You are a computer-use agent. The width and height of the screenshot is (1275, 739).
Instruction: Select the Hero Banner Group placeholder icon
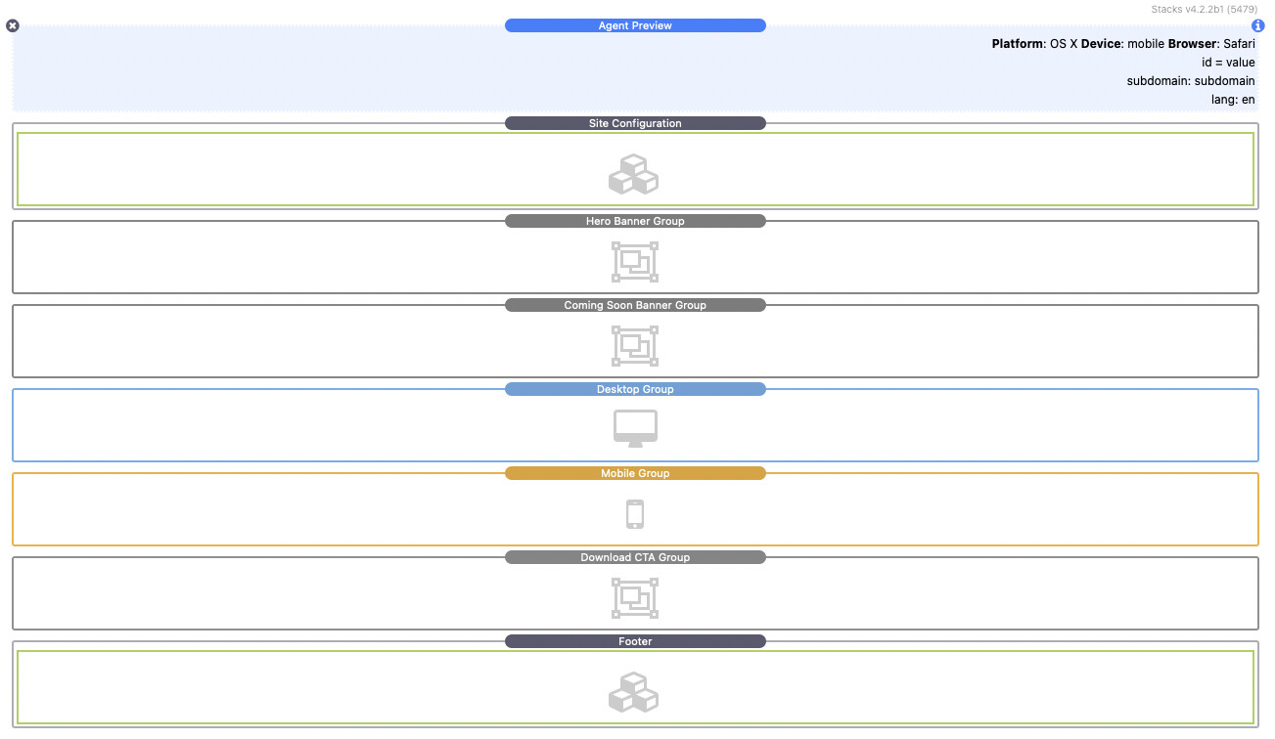tap(635, 262)
